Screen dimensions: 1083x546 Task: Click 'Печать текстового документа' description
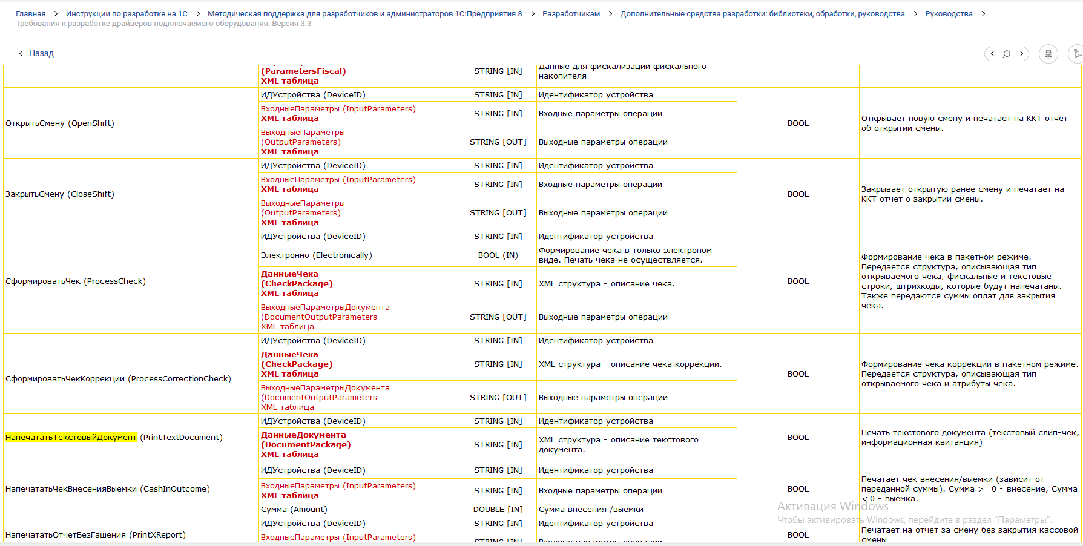click(x=970, y=438)
